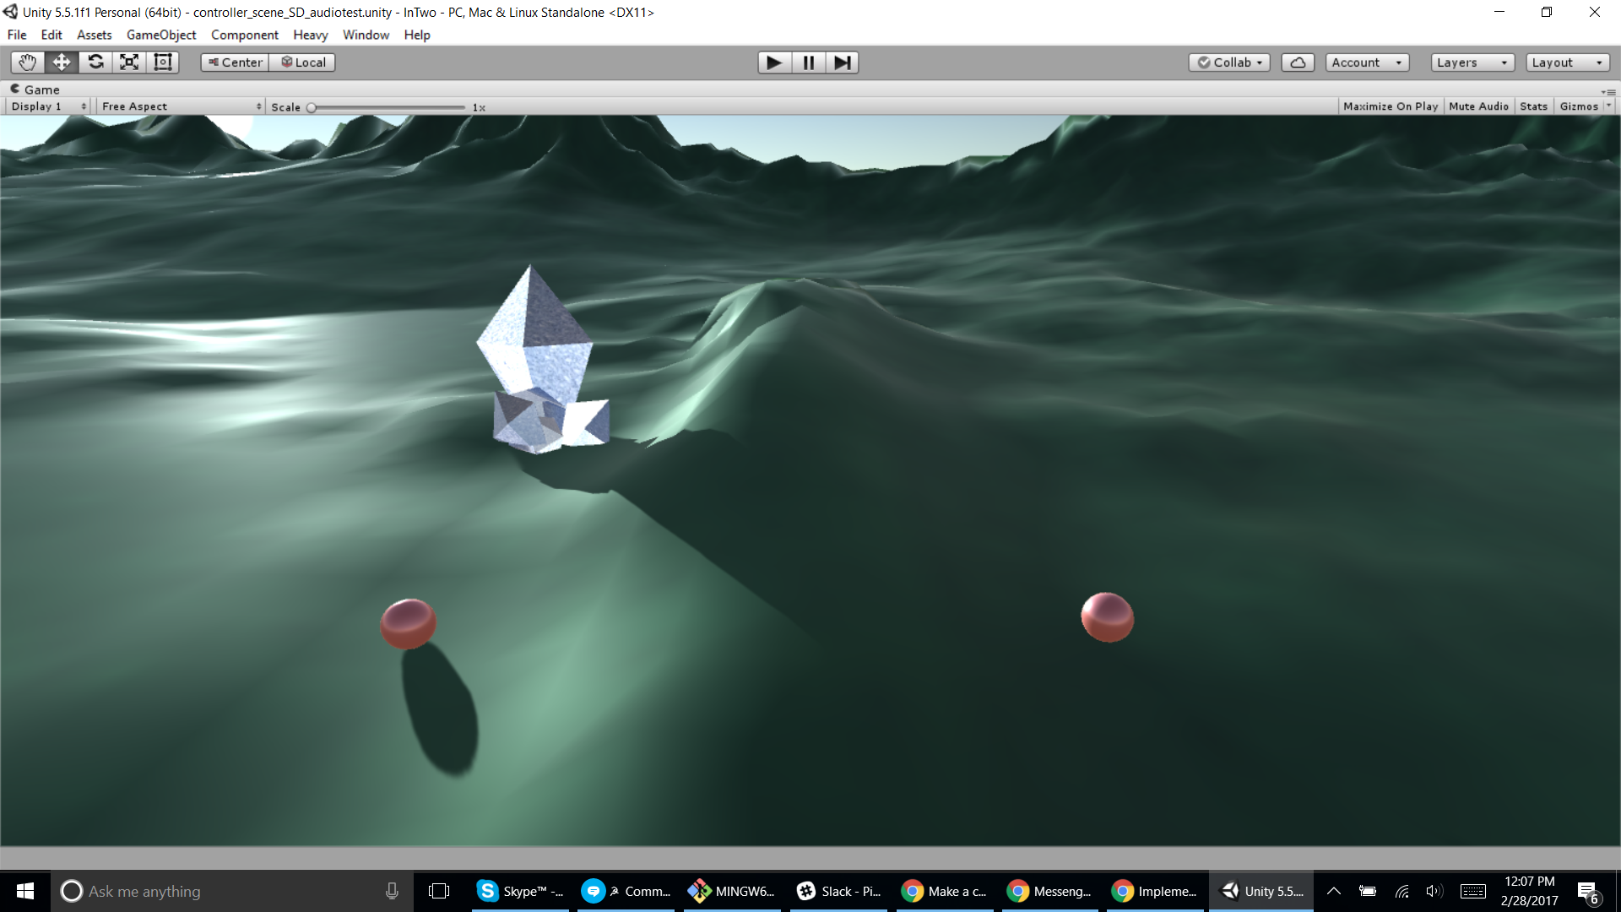Open clock and date flyout

tap(1529, 891)
